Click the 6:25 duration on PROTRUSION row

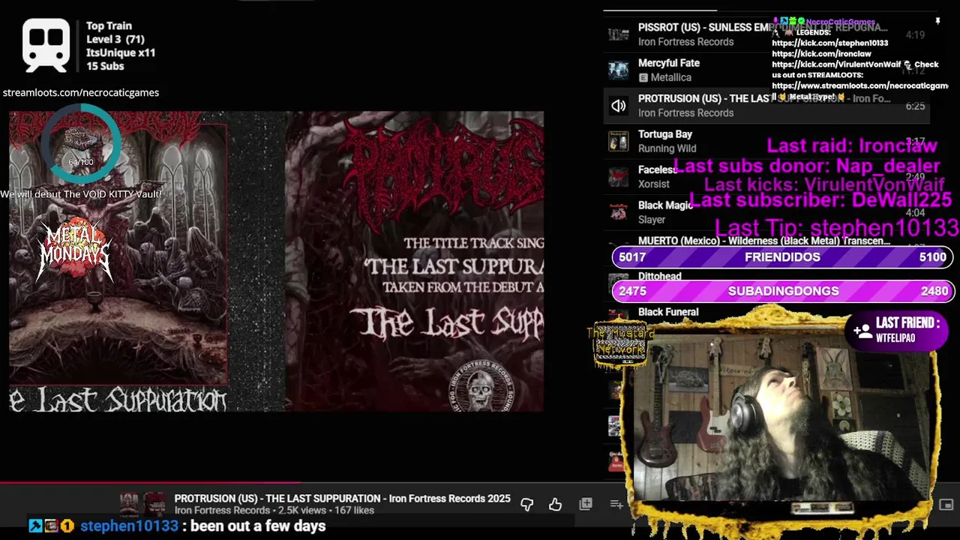[915, 106]
